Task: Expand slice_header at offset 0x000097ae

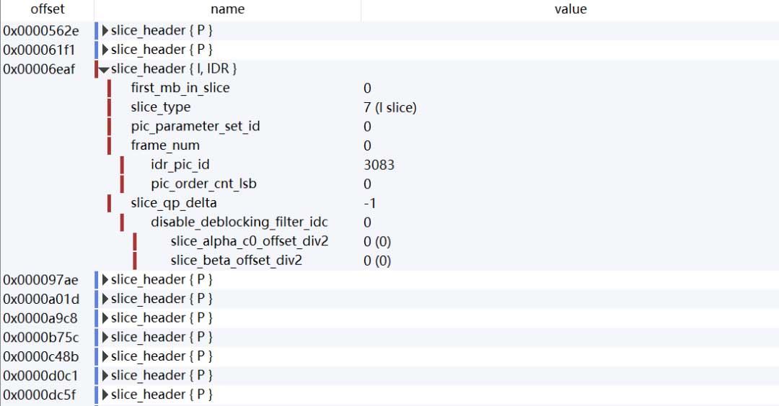Action: point(105,279)
